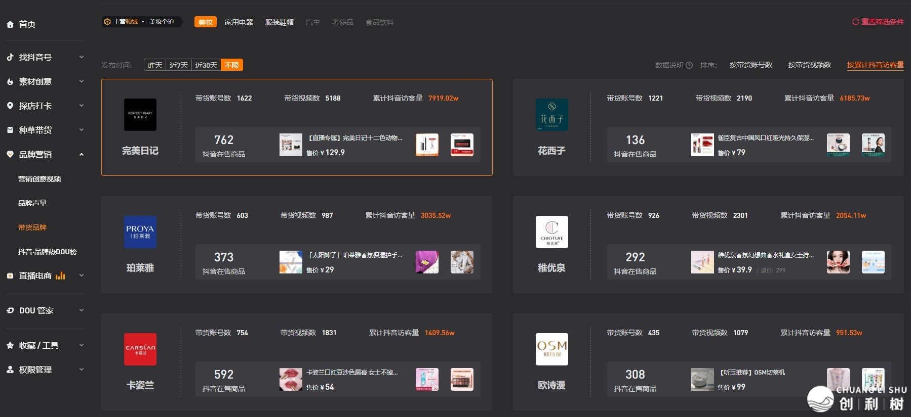Expand the 直播电商 sidebar menu
Image resolution: width=911 pixels, height=417 pixels.
pos(82,275)
